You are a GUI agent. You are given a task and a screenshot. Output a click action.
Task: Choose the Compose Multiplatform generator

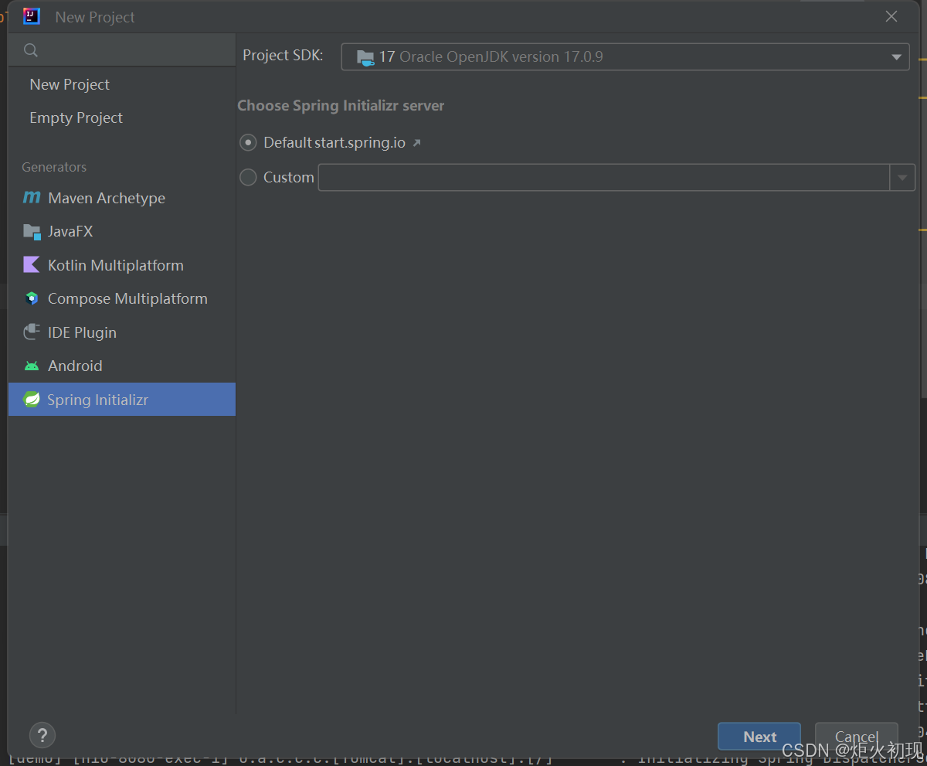click(122, 298)
